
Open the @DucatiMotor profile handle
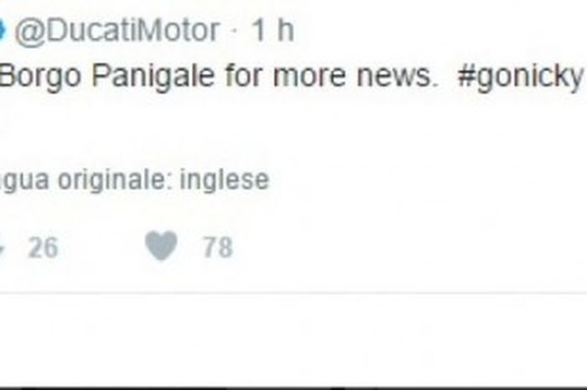point(117,31)
